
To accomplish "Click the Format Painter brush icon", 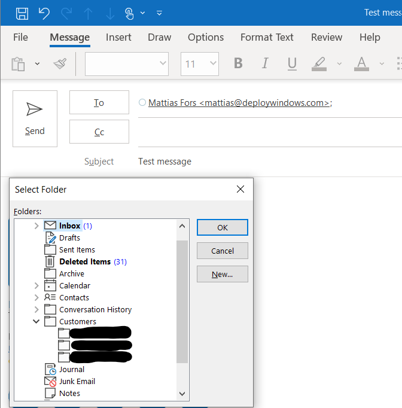I will (x=60, y=63).
